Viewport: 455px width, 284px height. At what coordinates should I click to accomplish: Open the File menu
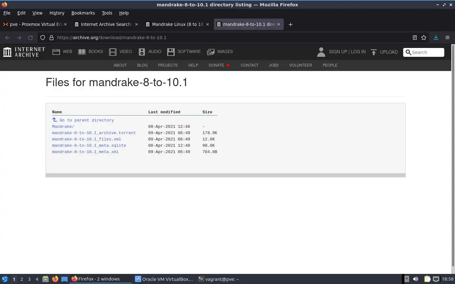[7, 13]
